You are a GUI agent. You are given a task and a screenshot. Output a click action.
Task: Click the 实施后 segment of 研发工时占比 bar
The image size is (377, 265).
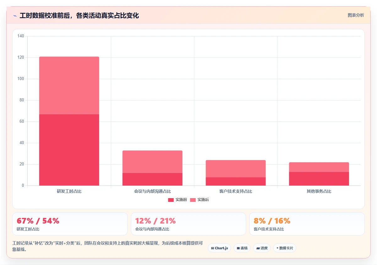(69, 85)
